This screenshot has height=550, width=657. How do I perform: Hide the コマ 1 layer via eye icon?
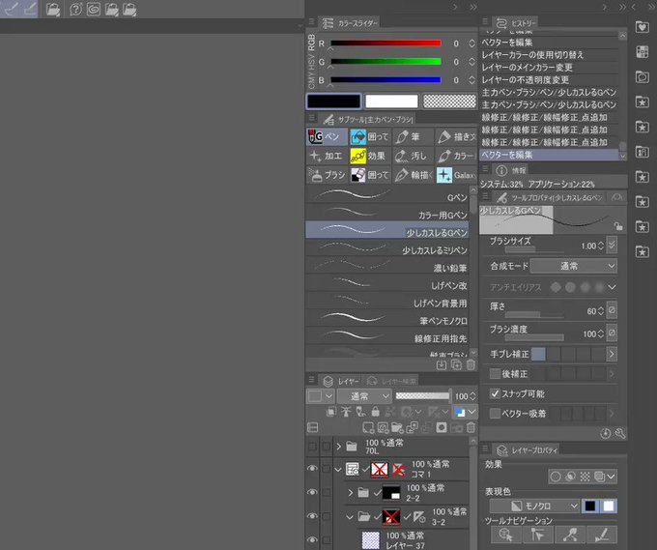pyautogui.click(x=312, y=469)
